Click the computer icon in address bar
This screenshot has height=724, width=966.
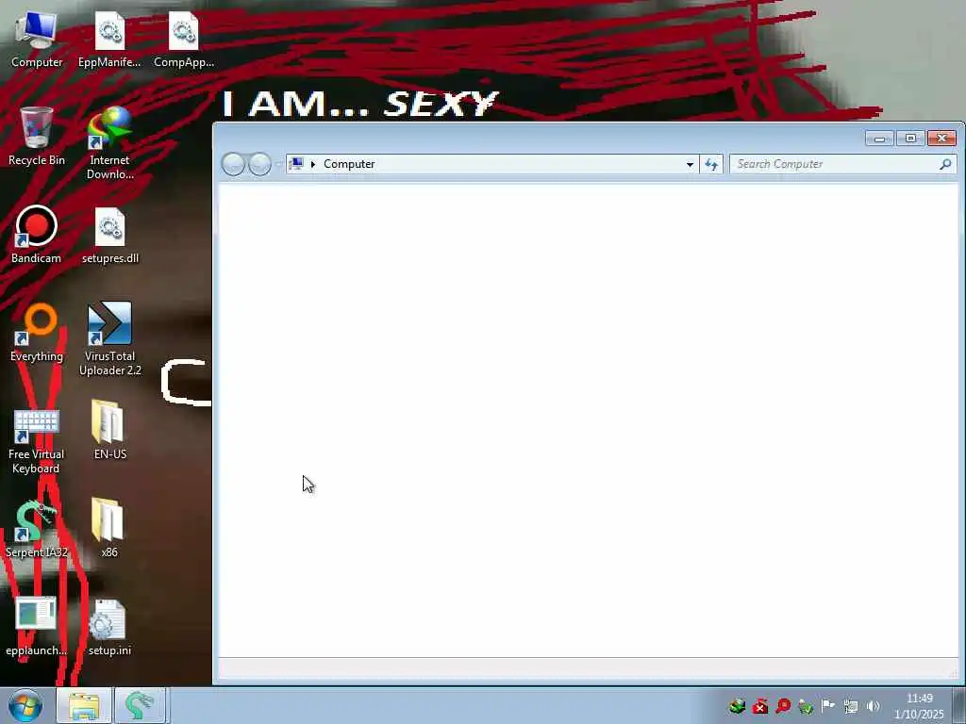click(296, 164)
